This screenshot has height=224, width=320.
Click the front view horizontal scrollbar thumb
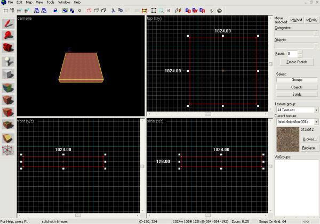click(78, 215)
